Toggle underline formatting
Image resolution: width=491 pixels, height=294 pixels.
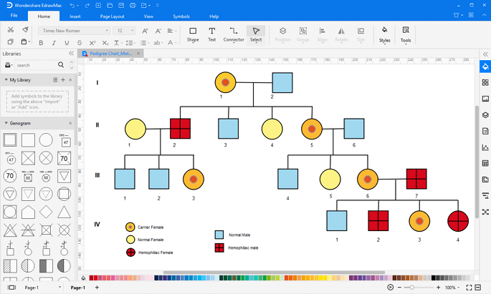pyautogui.click(x=67, y=43)
